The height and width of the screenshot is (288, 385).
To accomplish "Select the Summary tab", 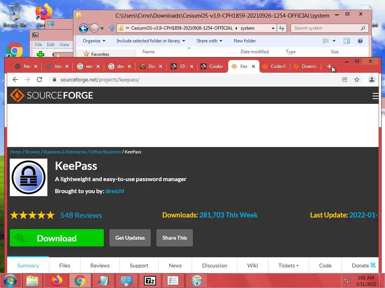I will (x=28, y=265).
